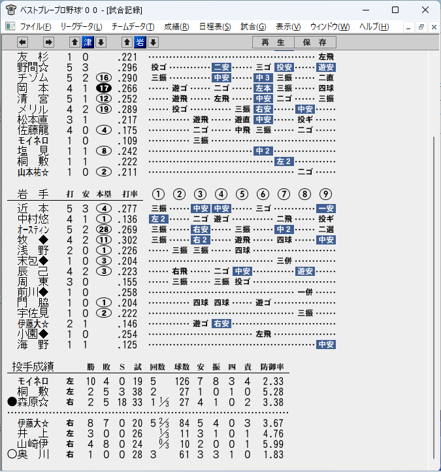
Task: Select inning 1 circle in 岩手 header
Action: click(x=158, y=194)
